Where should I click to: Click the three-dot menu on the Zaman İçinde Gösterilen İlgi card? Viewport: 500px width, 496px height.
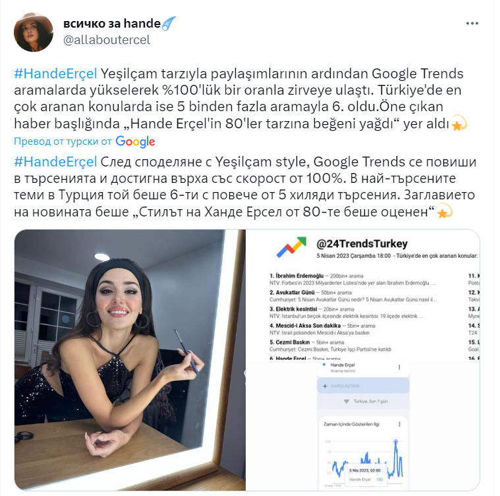[x=399, y=424]
